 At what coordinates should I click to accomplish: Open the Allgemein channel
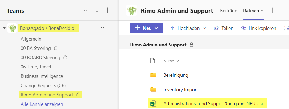(31, 39)
